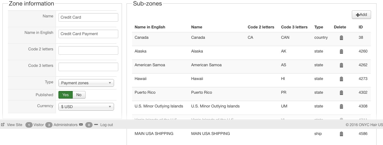Open the messages envelope icon in footer
383x145 pixels.
(x=81, y=125)
